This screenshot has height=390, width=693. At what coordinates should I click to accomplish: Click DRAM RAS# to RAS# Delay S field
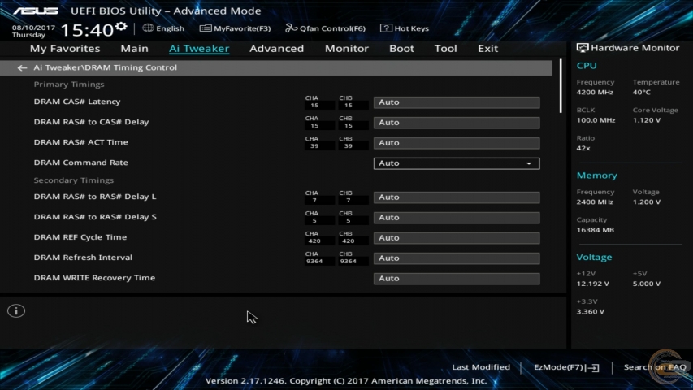coord(457,218)
